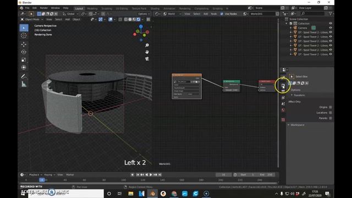
Task: Open Texture properties tab (checker icon)
Action: pyautogui.click(x=283, y=120)
